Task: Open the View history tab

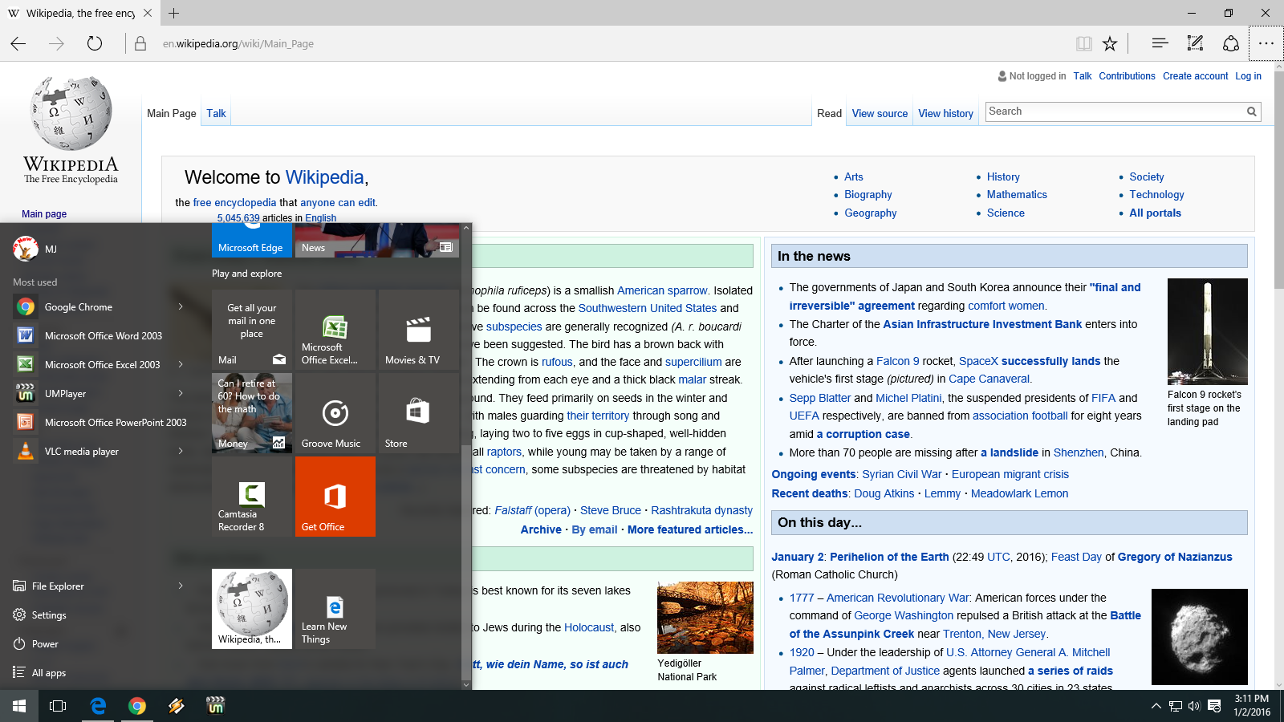Action: [x=945, y=113]
